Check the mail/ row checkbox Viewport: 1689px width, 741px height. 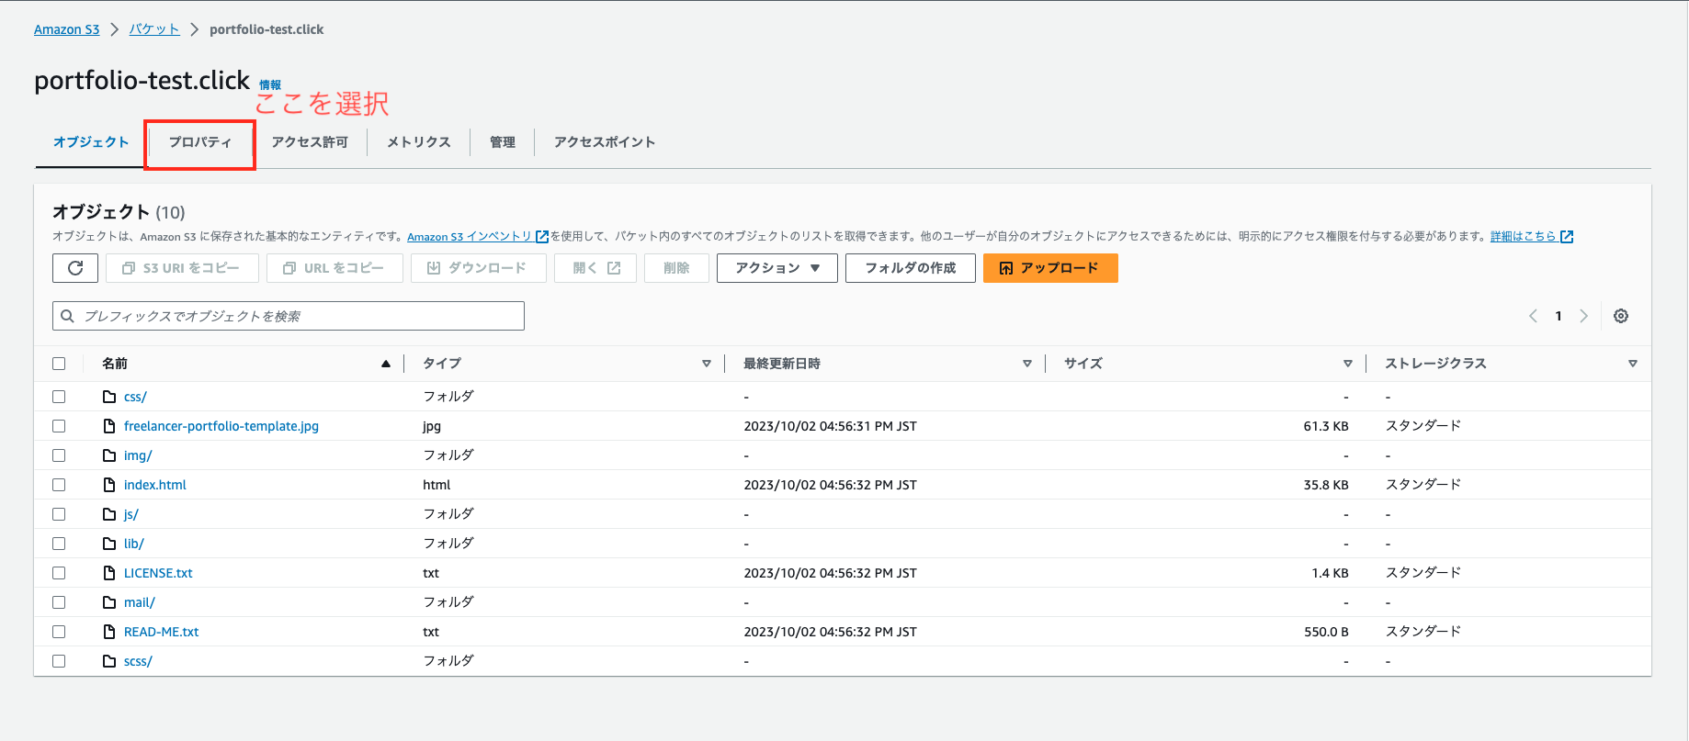click(x=59, y=602)
